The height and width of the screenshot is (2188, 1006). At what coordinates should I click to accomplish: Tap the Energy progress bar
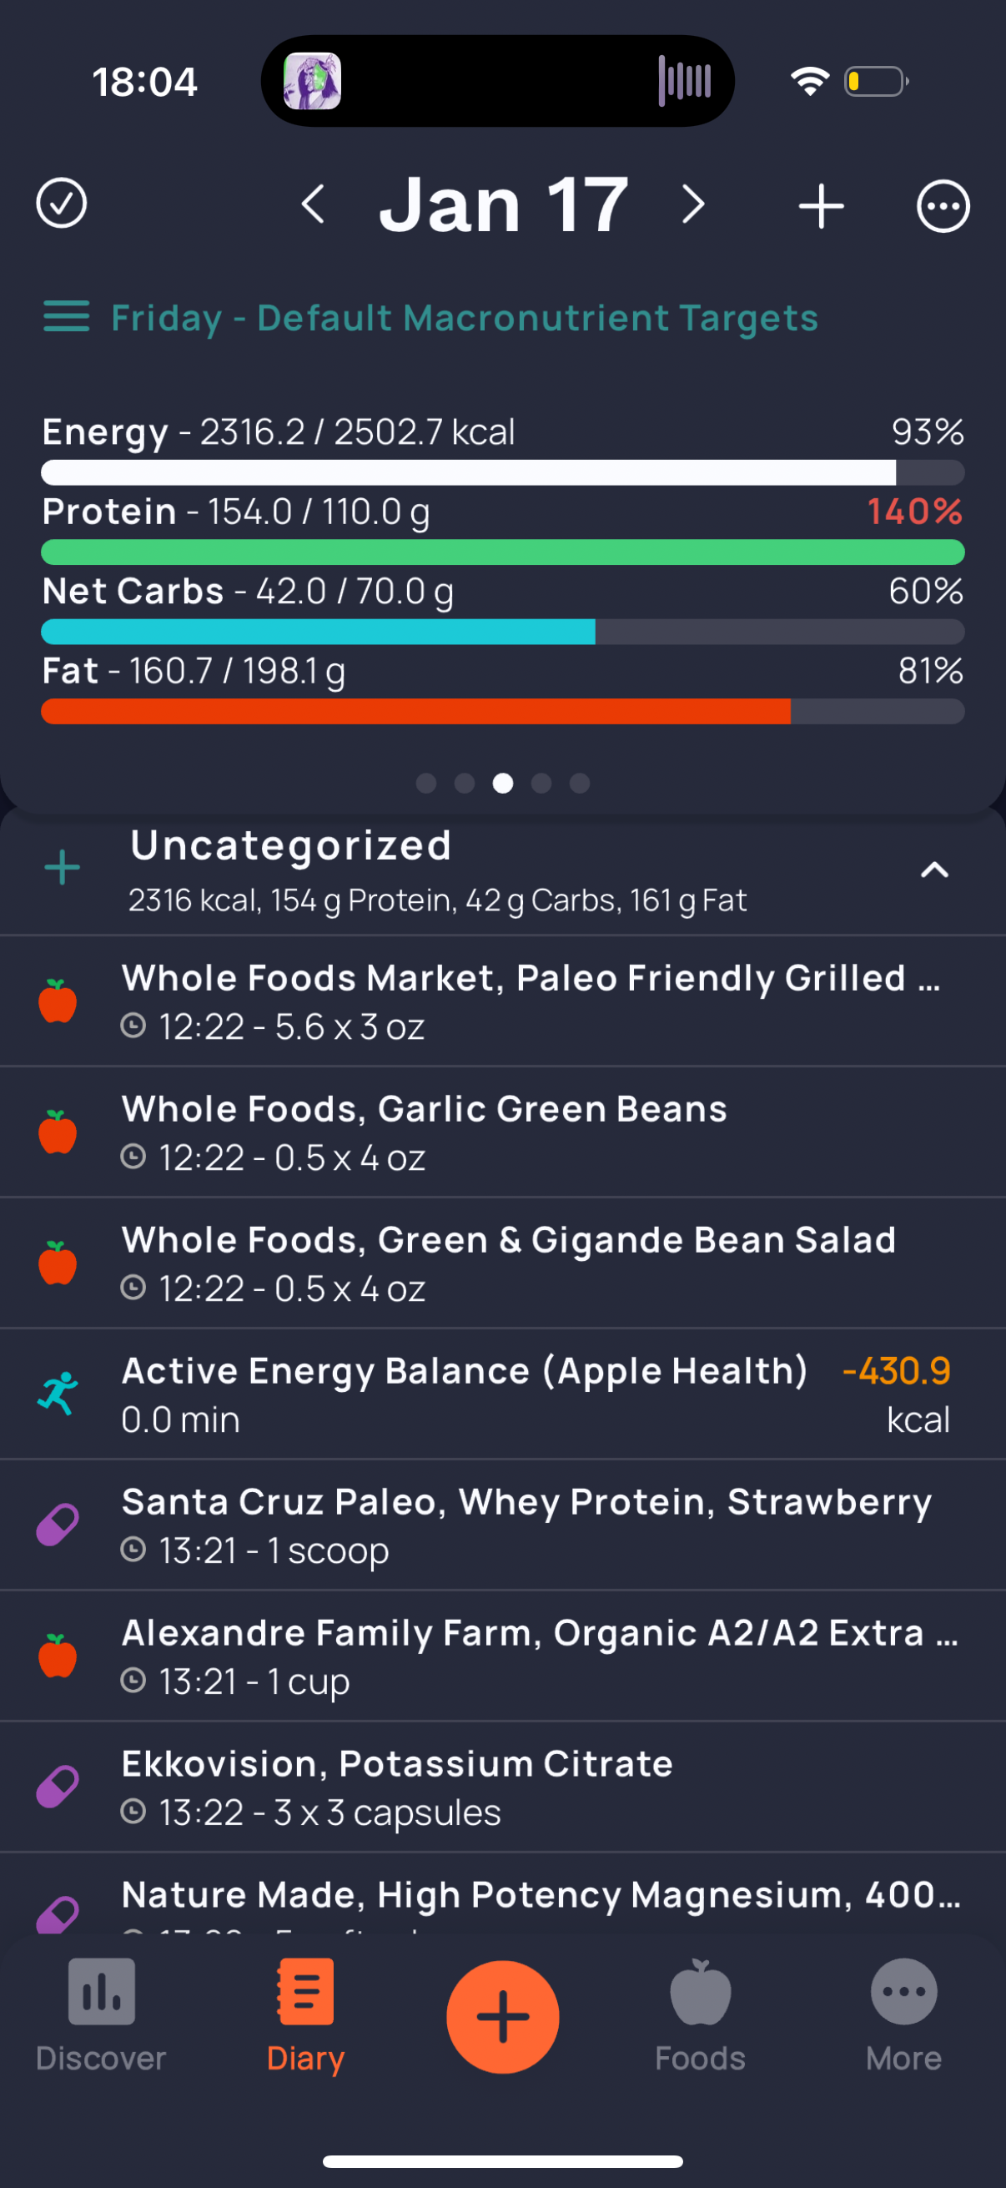(502, 472)
